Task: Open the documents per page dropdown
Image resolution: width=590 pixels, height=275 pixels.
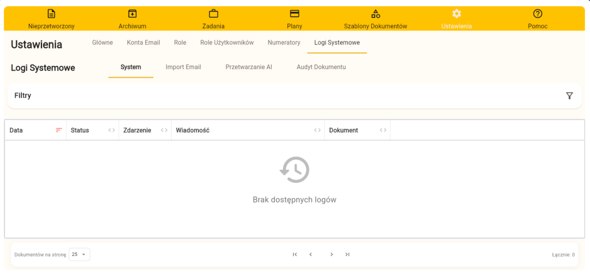Action: pos(80,254)
